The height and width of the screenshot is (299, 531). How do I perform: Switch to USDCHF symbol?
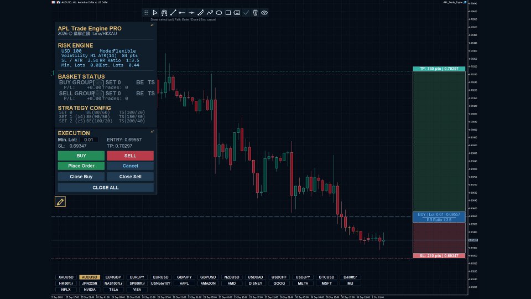[x=279, y=277]
